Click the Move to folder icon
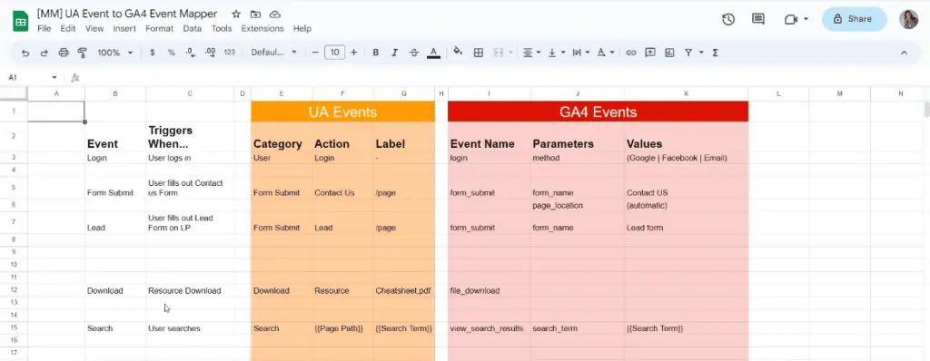 click(255, 14)
